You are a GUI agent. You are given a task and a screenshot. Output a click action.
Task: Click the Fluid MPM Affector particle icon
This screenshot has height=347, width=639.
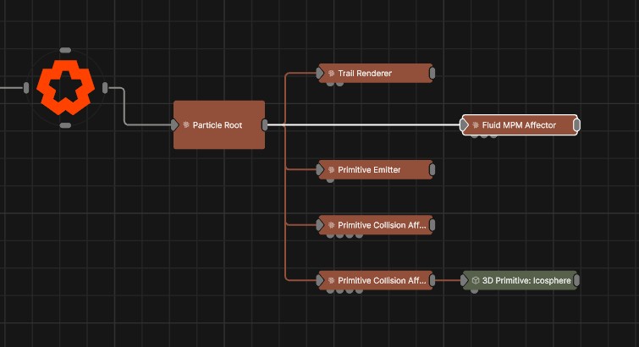tap(476, 125)
